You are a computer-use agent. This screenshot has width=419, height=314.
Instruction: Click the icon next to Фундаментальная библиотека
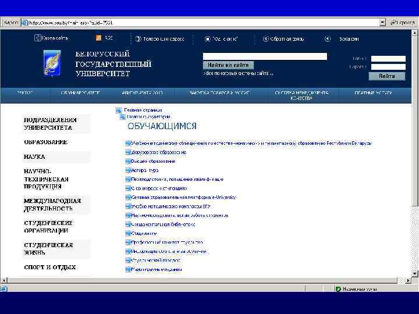pos(128,224)
